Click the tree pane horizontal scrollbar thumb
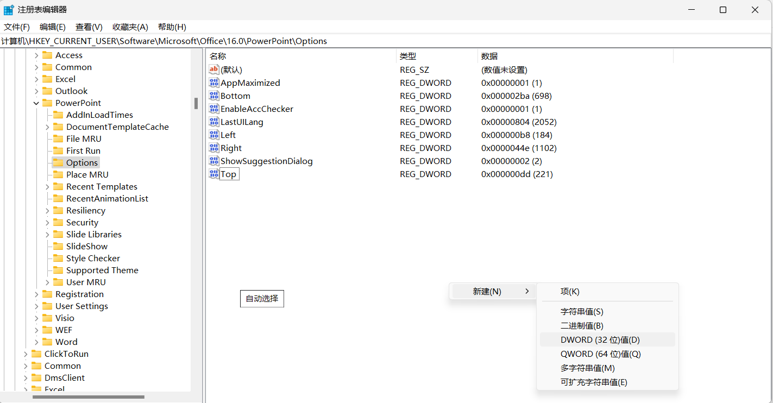 89,397
